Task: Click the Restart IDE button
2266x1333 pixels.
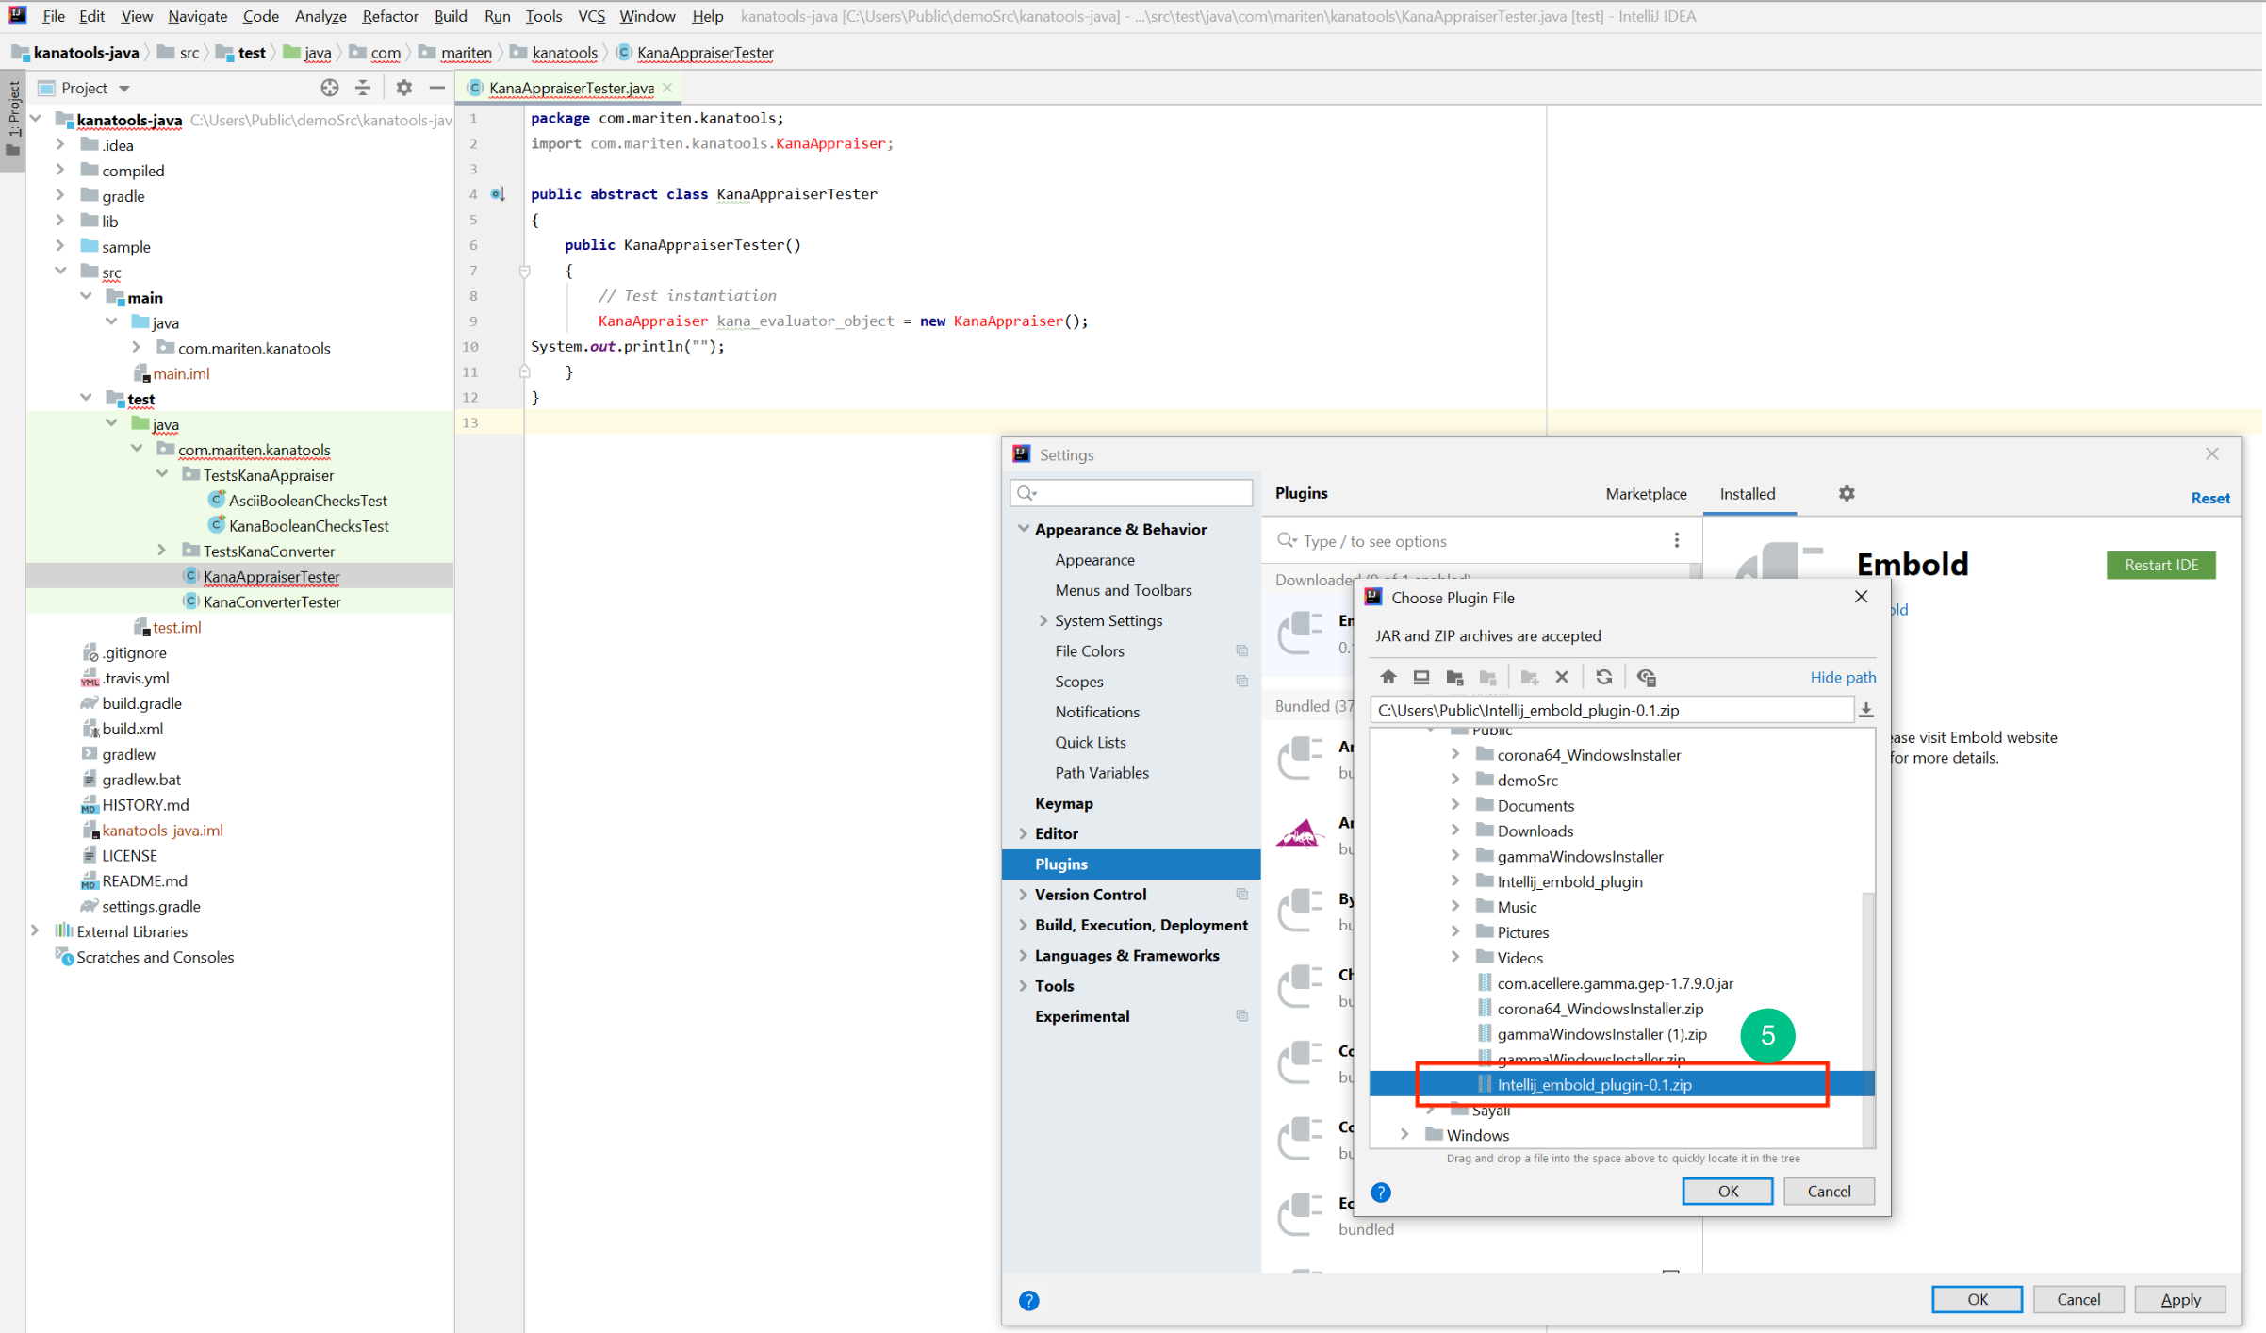Action: [x=2160, y=565]
